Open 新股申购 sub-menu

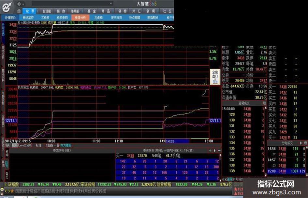pyautogui.click(x=62, y=18)
